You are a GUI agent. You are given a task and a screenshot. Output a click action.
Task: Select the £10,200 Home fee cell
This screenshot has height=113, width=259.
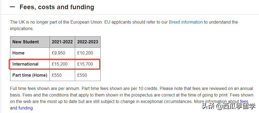[x=85, y=53]
